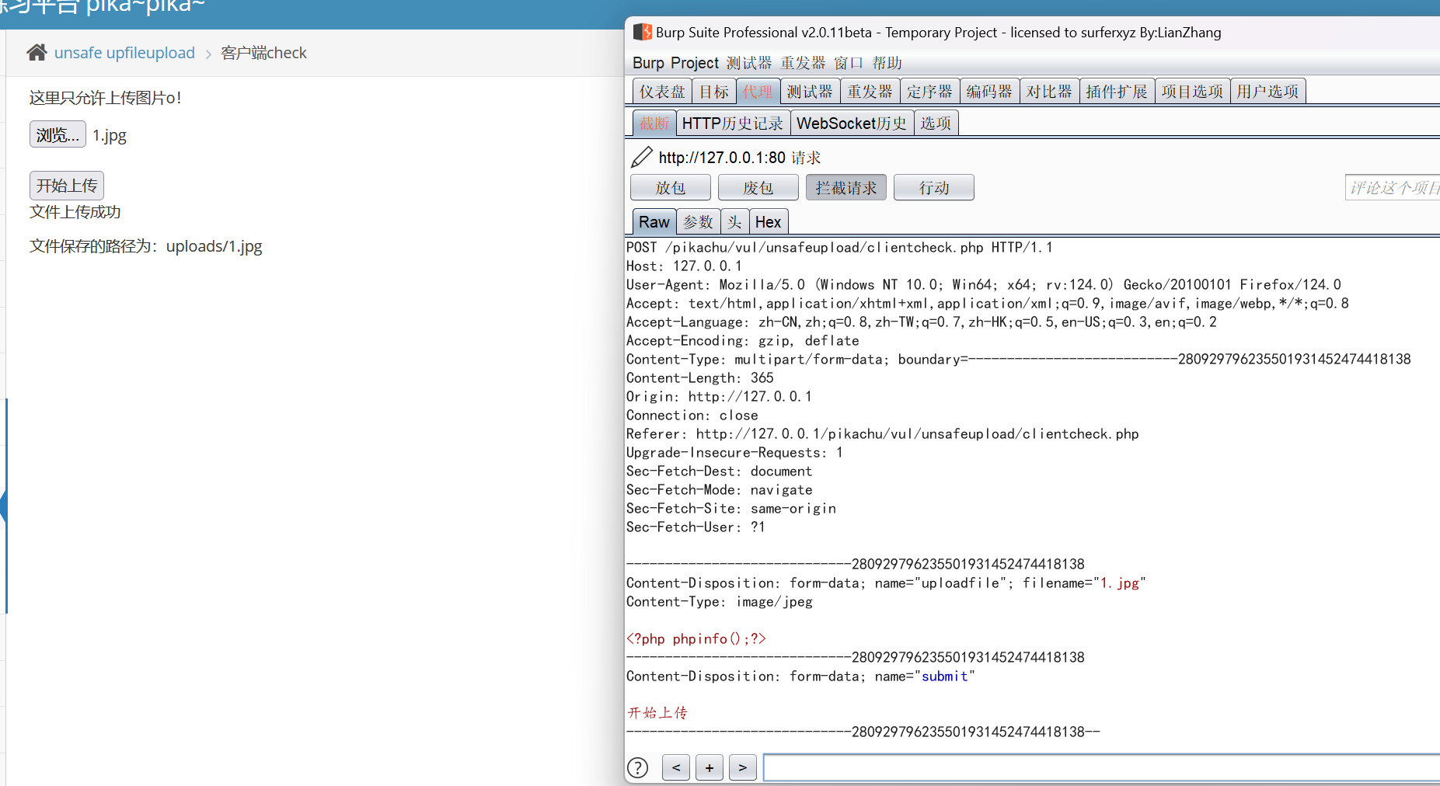
Task: Click the Burp Suite logo icon
Action: pyautogui.click(x=642, y=32)
